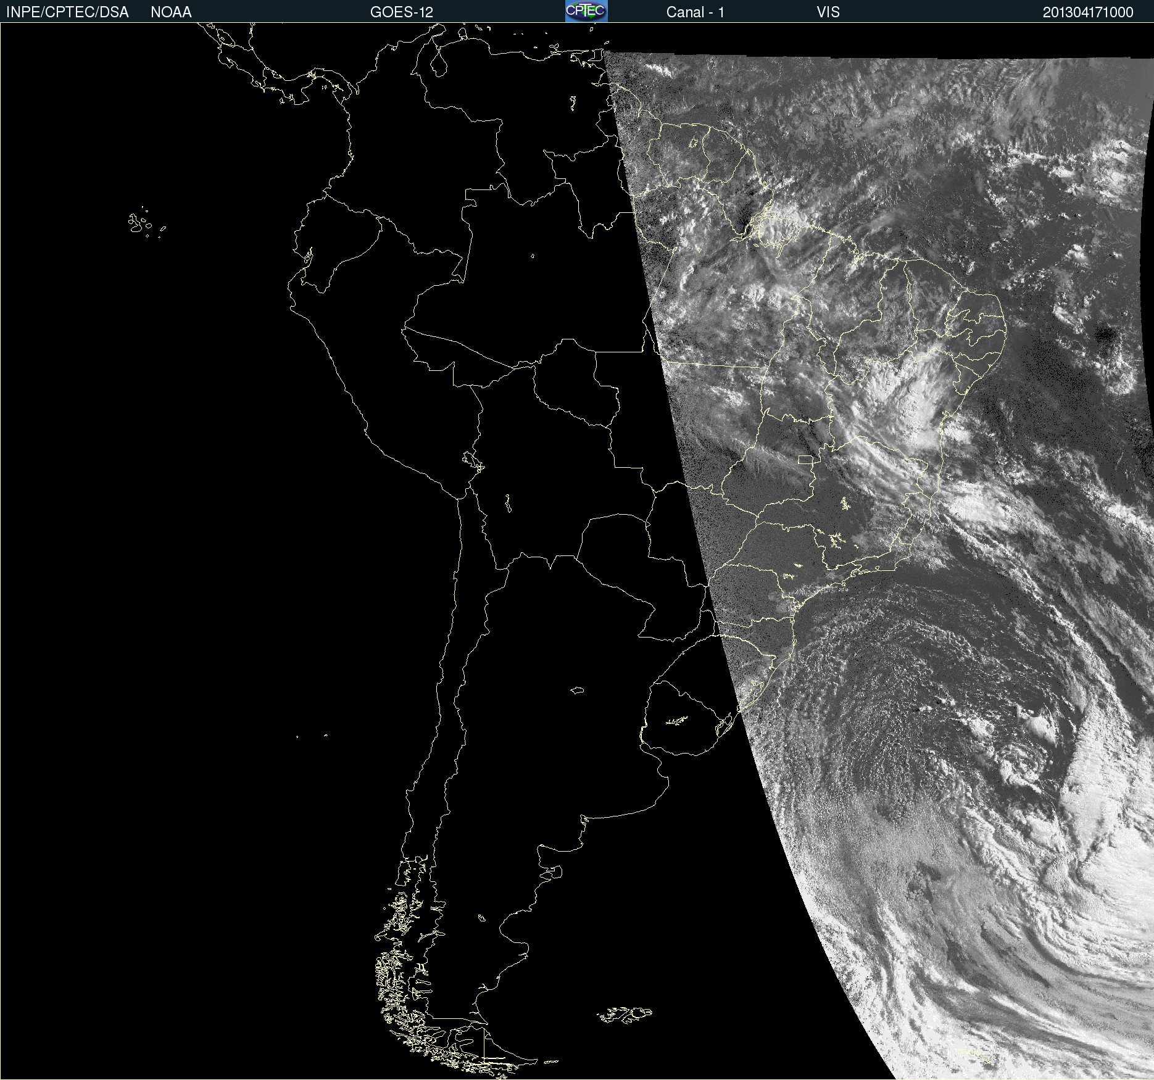Select the INPE/CPTEC/DSA header text

coord(67,12)
